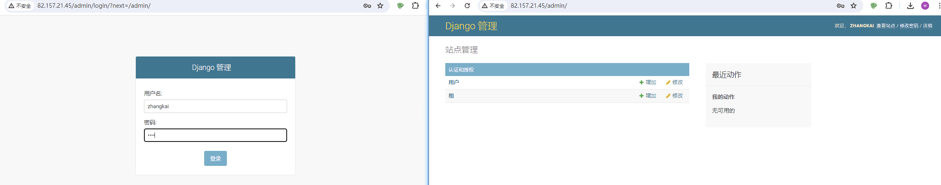Click the 登录 button
This screenshot has width=941, height=185.
[x=216, y=159]
